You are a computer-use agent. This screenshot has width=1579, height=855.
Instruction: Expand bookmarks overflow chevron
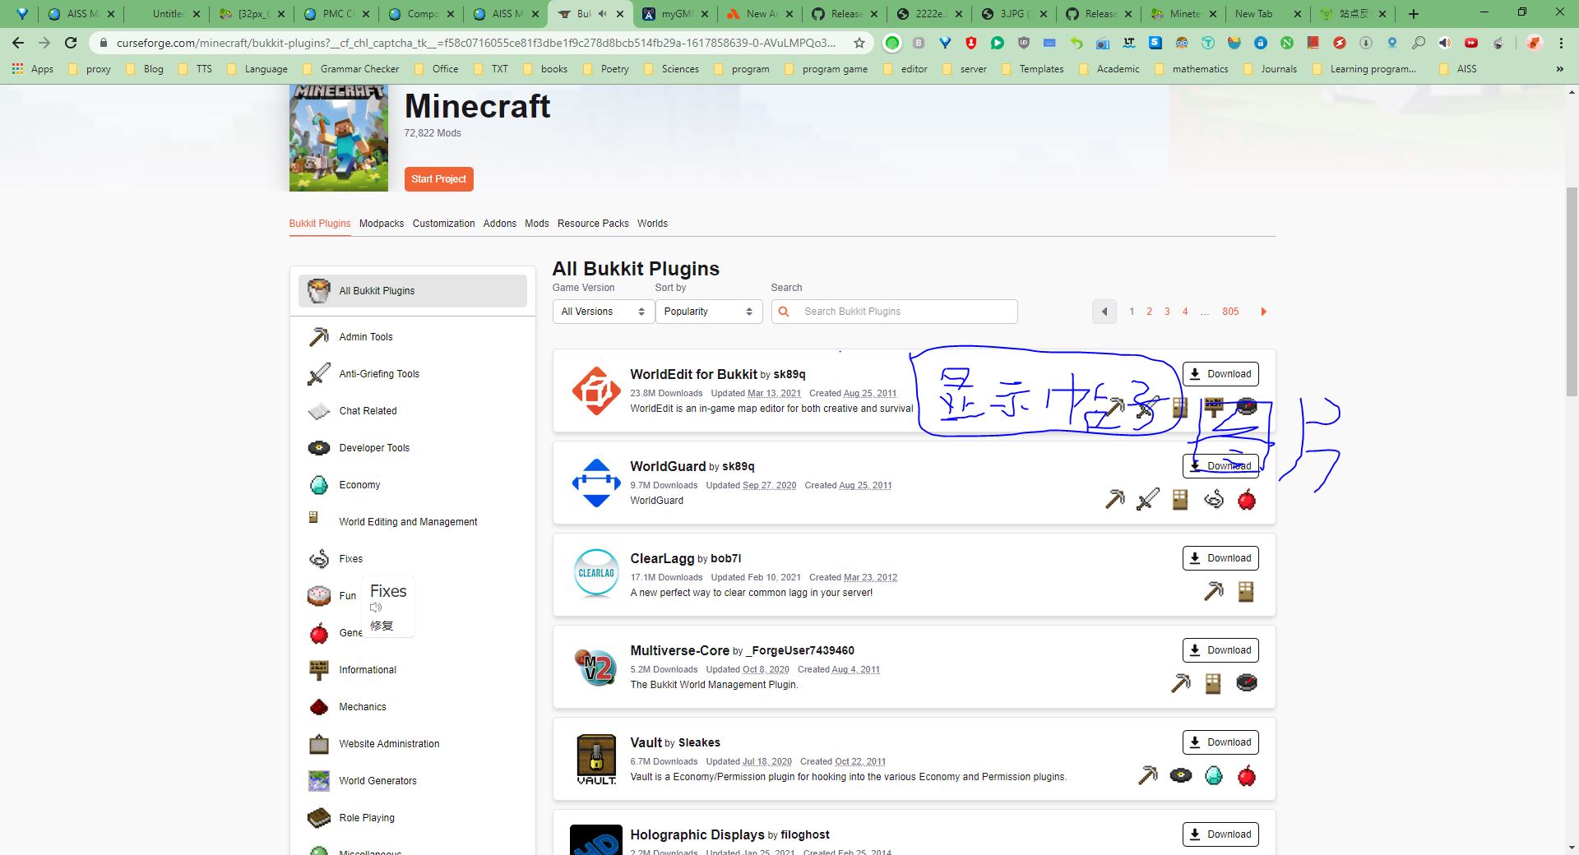(1559, 69)
